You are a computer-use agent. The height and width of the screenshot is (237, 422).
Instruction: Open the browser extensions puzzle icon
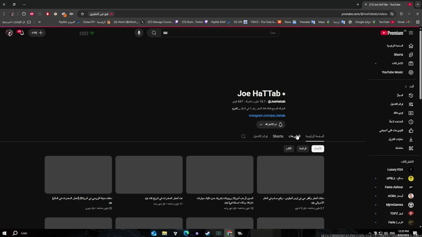coord(24,14)
